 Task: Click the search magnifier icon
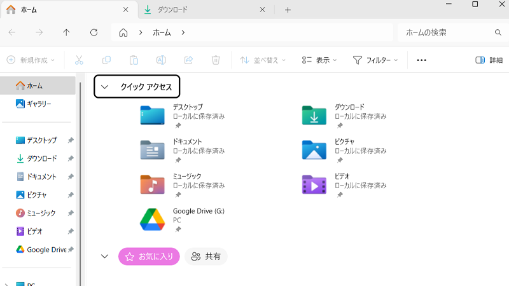coord(498,32)
